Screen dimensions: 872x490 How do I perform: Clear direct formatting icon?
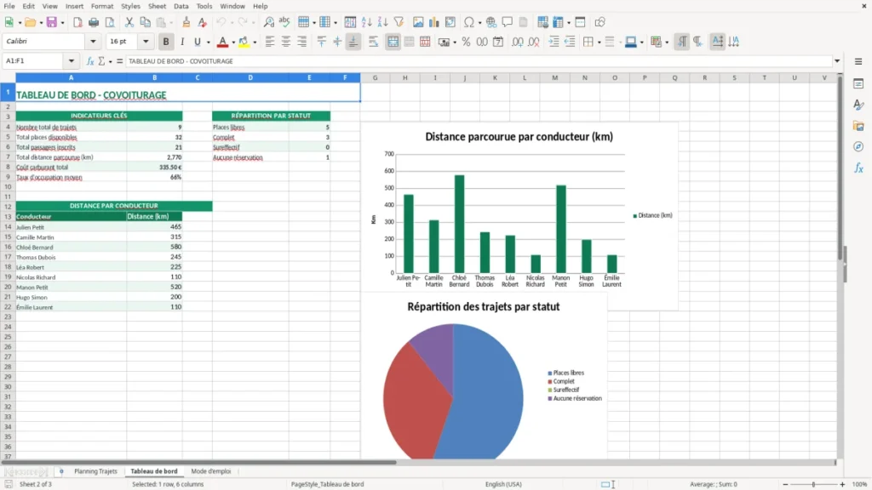(x=203, y=22)
